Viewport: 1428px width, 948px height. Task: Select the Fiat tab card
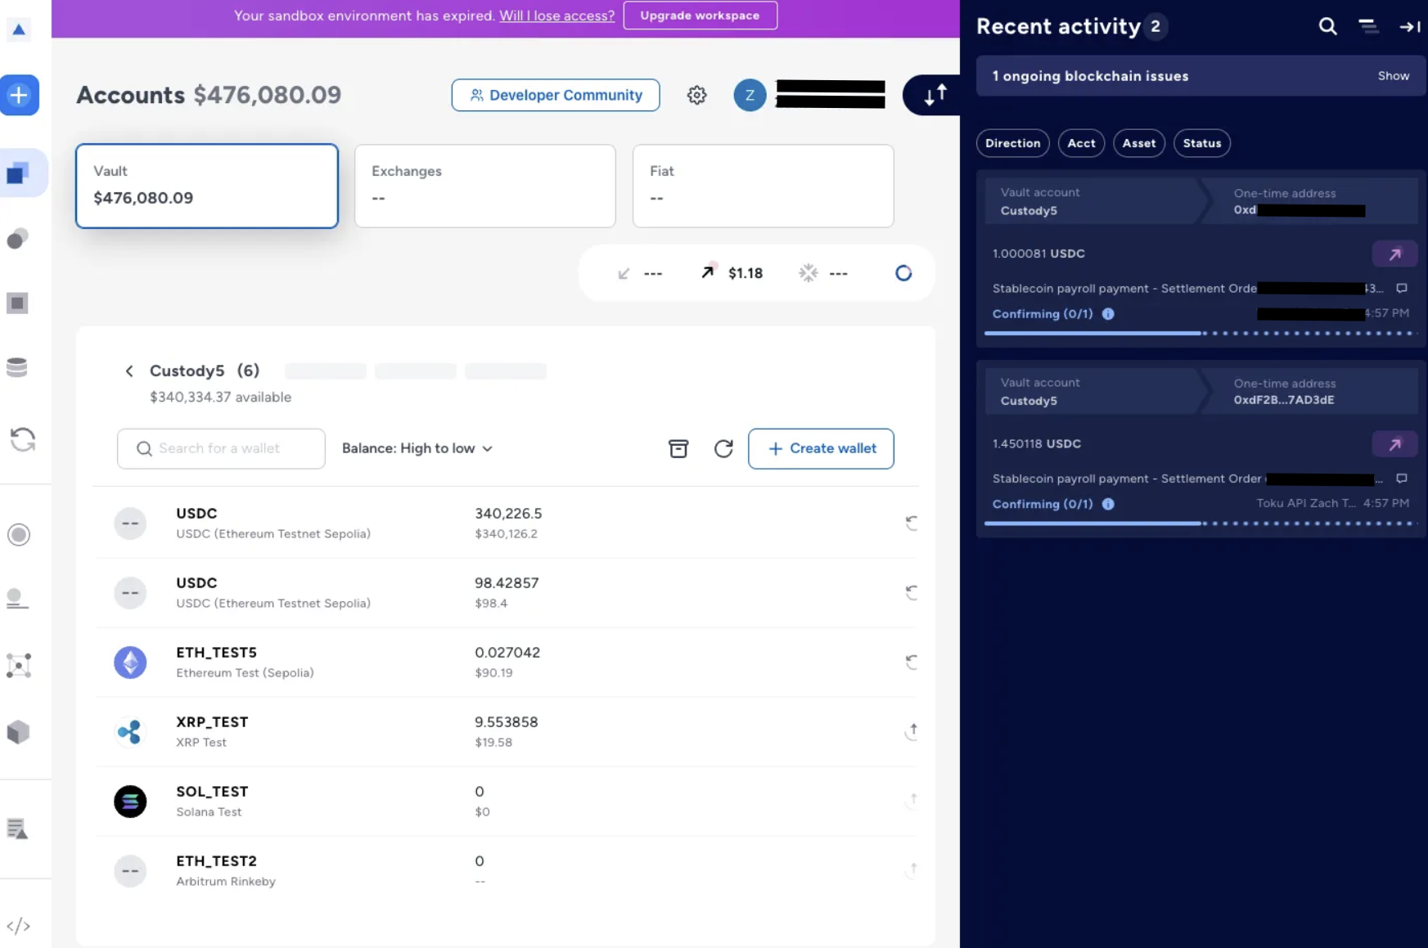pyautogui.click(x=763, y=186)
